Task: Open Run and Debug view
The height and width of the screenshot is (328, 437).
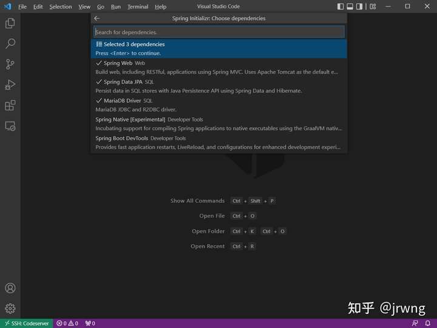Action: 10,85
